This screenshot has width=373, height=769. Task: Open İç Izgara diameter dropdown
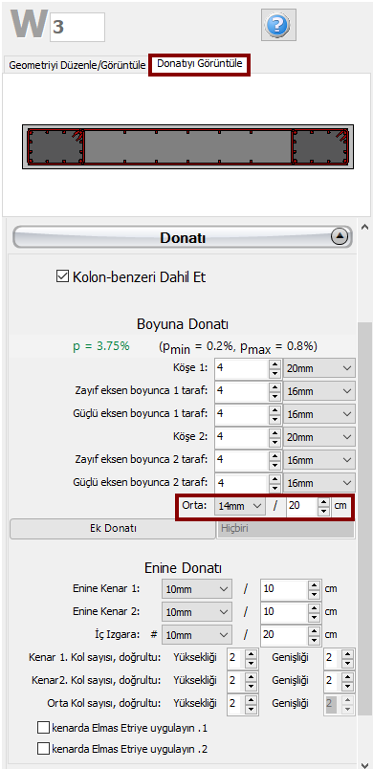tap(196, 635)
